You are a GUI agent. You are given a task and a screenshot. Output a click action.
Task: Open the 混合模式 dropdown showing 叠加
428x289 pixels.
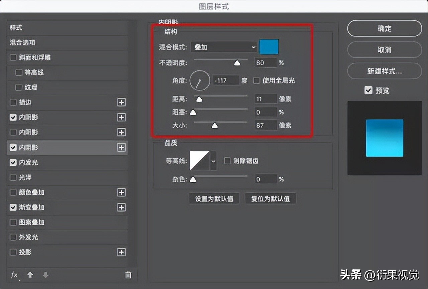tap(223, 47)
